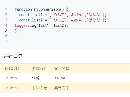Click the opening curly brace on line 1

[x=68, y=9]
